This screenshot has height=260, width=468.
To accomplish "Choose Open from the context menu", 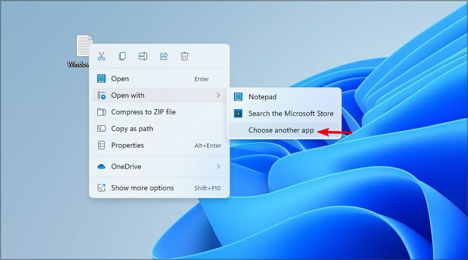I will click(x=160, y=79).
